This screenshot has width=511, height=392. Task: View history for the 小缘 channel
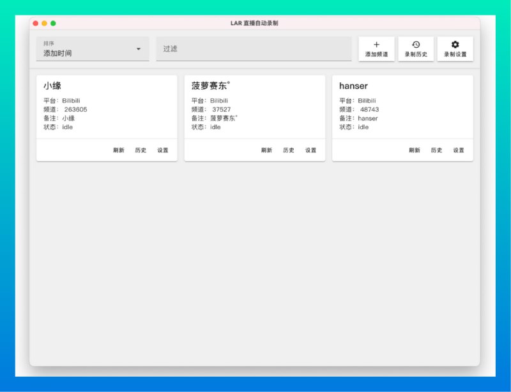[141, 150]
